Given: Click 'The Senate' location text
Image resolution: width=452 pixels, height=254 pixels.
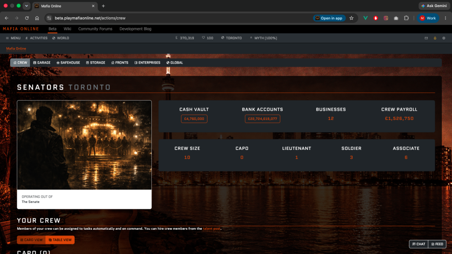Looking at the screenshot, I should (30, 202).
